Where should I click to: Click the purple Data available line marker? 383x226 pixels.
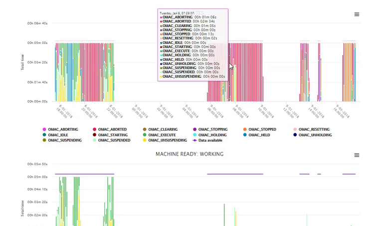click(x=194, y=140)
